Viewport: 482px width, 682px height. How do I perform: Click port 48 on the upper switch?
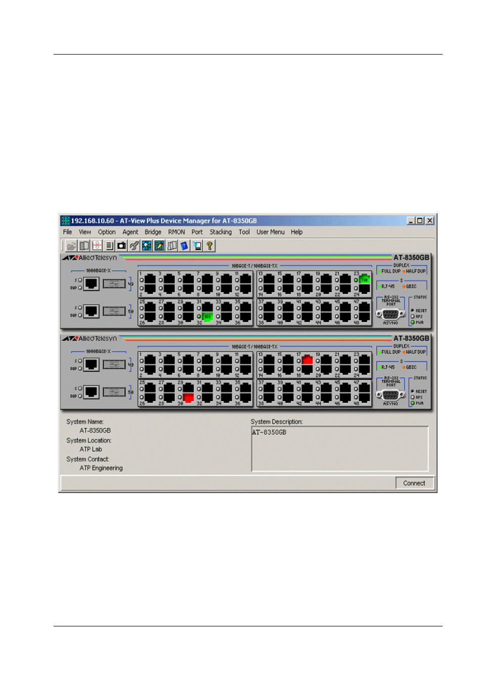click(364, 316)
